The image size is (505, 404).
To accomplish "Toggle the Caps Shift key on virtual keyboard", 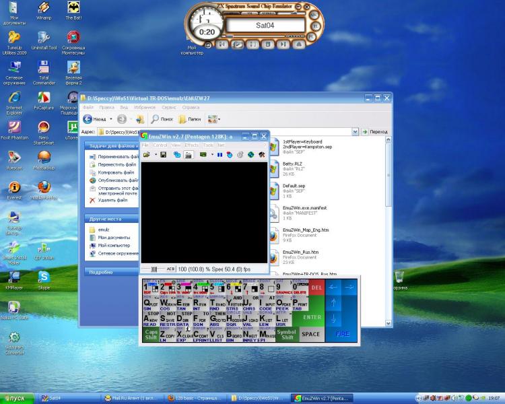I will [x=151, y=334].
